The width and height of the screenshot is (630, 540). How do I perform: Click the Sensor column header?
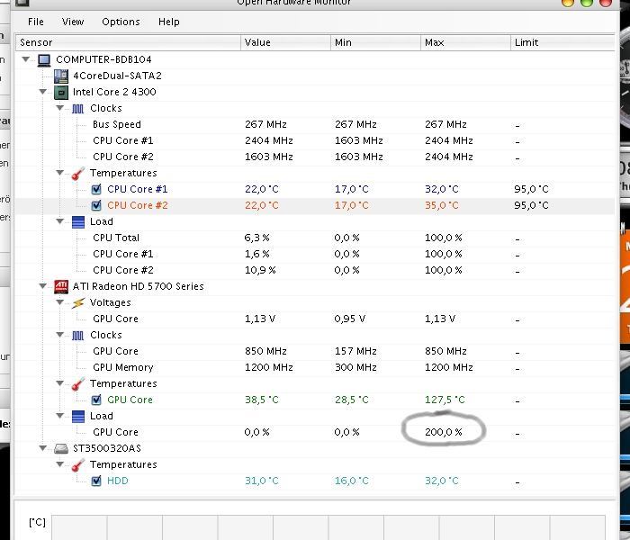pos(128,42)
